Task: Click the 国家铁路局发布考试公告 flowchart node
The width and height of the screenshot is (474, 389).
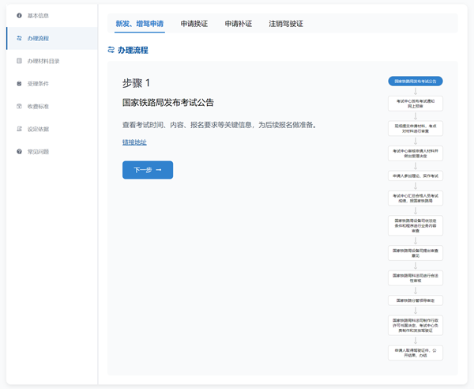Action: pos(416,81)
